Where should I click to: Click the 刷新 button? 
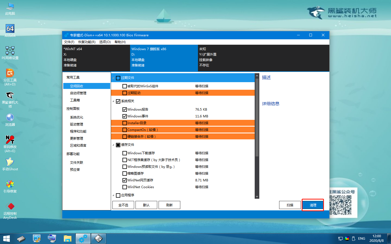coord(169,205)
